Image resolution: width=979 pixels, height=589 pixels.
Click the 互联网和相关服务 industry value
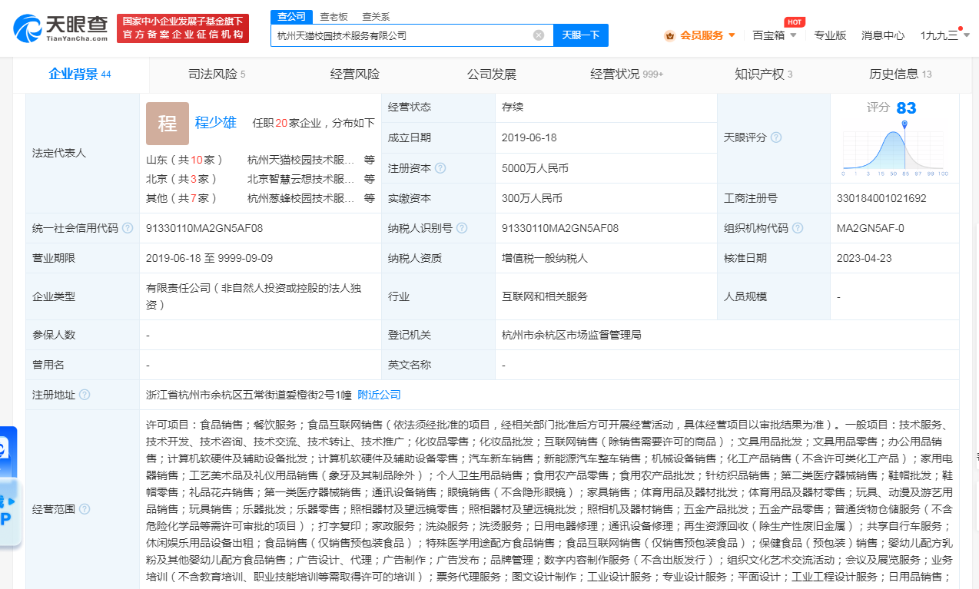pyautogui.click(x=545, y=296)
